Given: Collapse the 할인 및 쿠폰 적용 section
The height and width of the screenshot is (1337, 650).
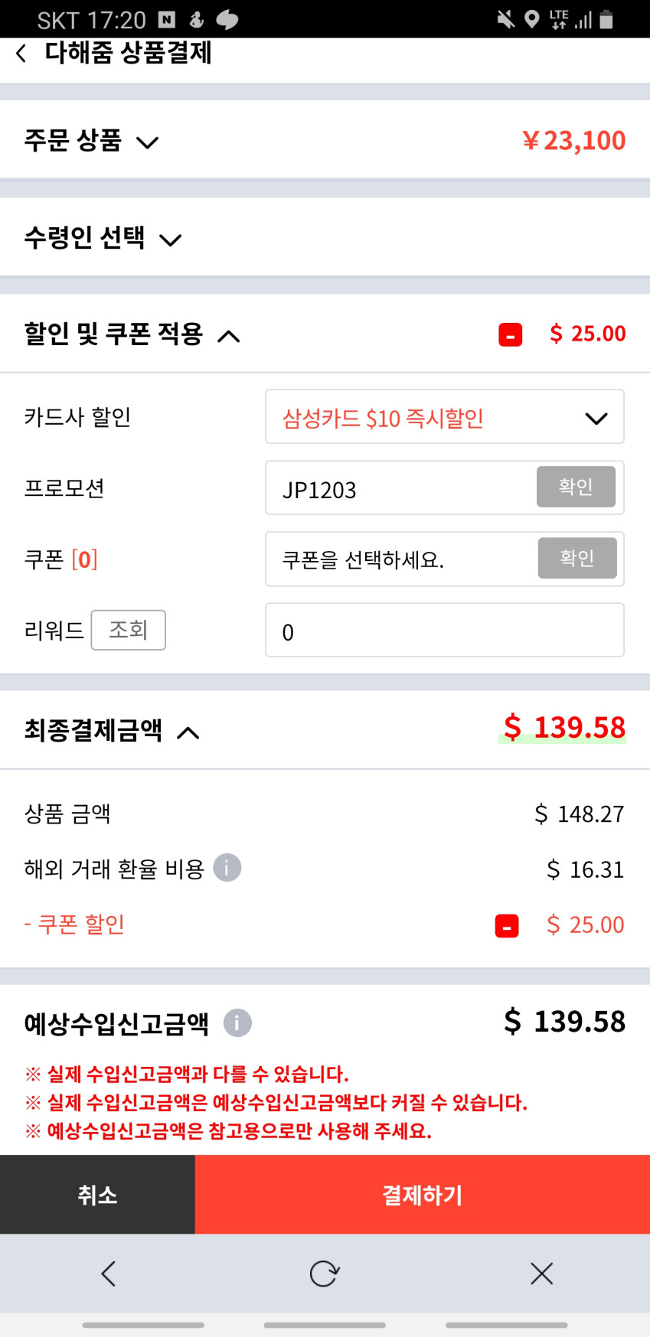Looking at the screenshot, I should [x=229, y=336].
